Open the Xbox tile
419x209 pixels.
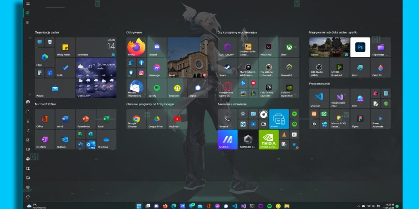click(289, 47)
